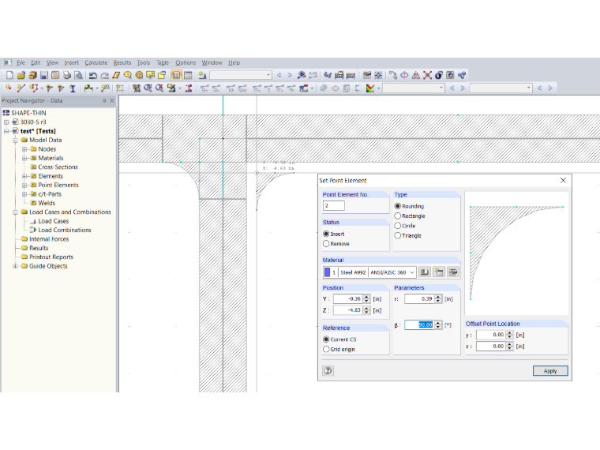The width and height of the screenshot is (600, 450).
Task: Select the Remove status radio button
Action: 326,244
